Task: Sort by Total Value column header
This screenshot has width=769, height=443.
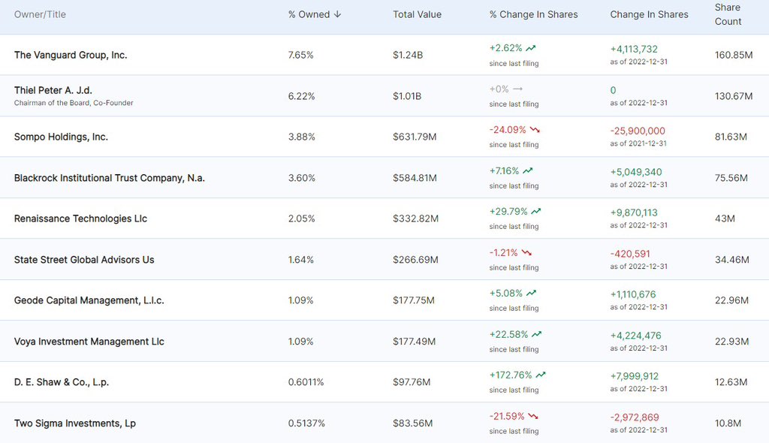Action: [x=417, y=15]
